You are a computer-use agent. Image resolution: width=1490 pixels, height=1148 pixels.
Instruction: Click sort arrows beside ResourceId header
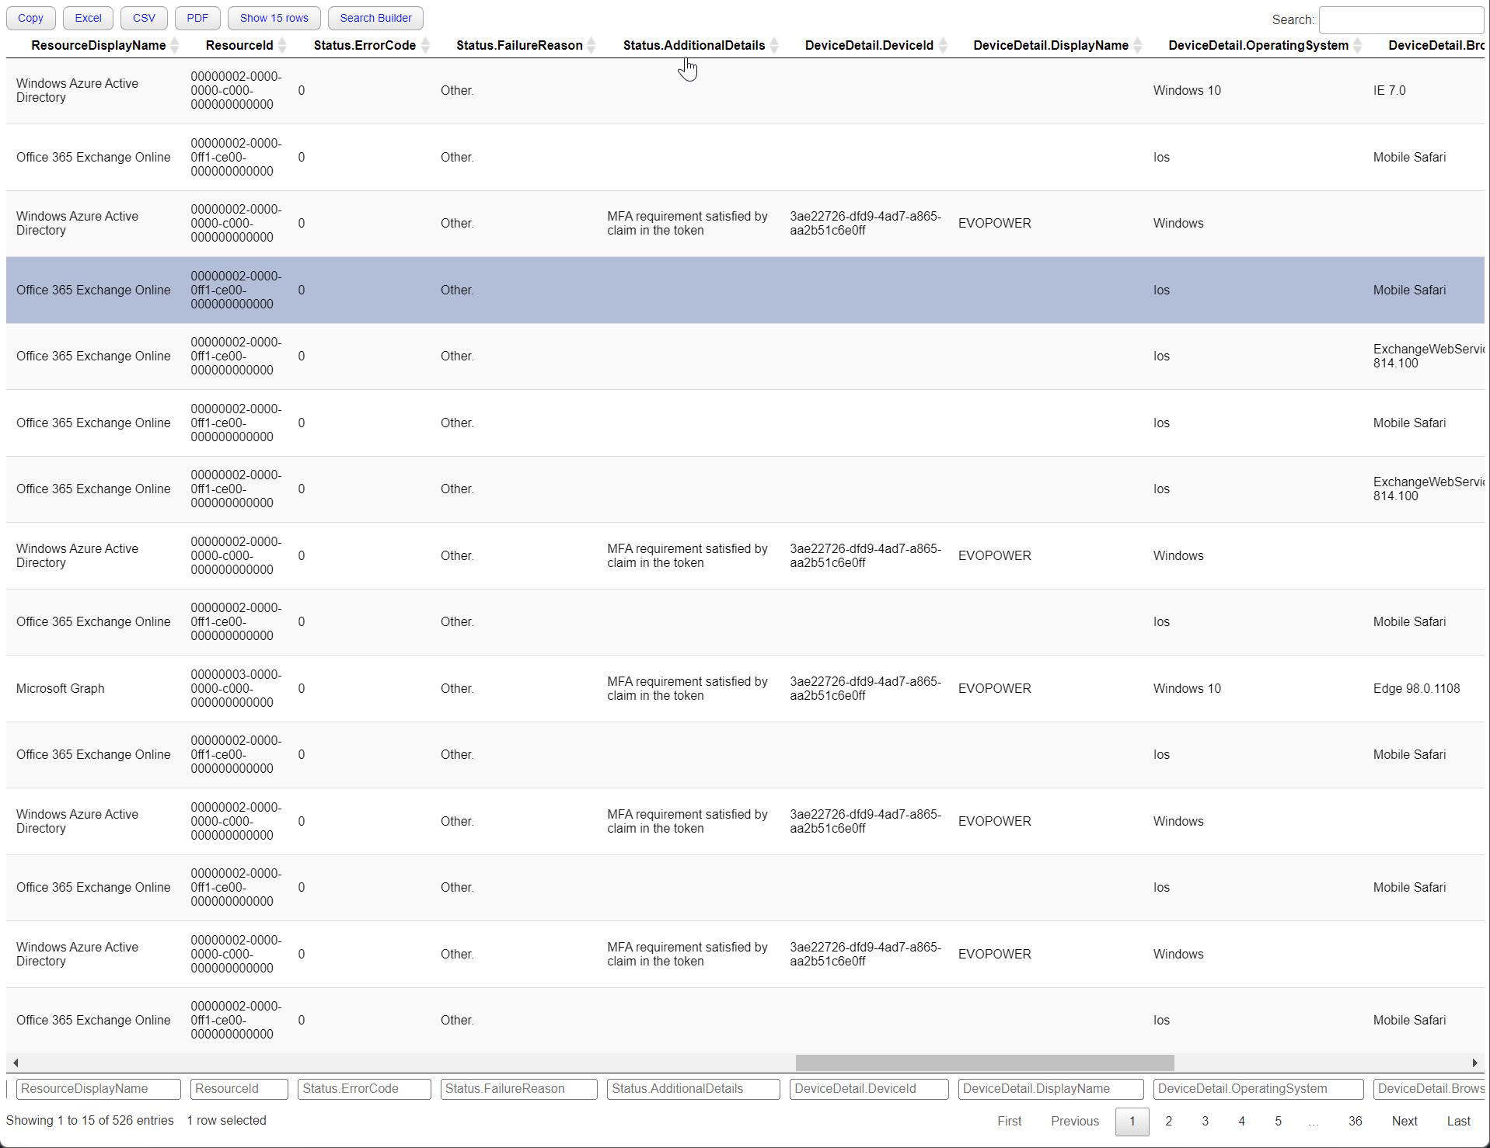coord(282,46)
